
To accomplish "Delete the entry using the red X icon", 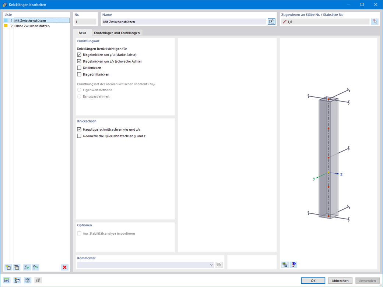I will [64, 267].
